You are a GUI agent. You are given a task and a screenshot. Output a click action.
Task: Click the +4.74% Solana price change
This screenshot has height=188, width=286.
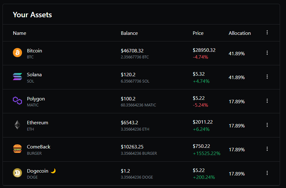201,81
